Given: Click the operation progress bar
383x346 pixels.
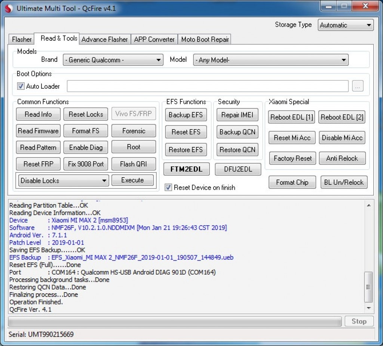Looking at the screenshot, I should coord(175,321).
